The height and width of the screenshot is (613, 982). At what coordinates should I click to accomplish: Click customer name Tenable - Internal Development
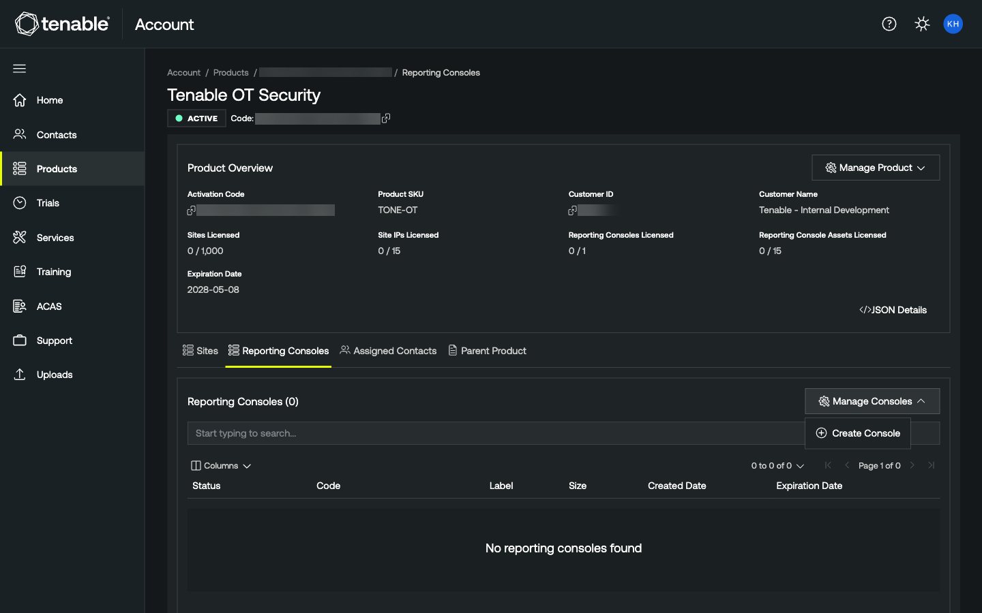point(824,210)
